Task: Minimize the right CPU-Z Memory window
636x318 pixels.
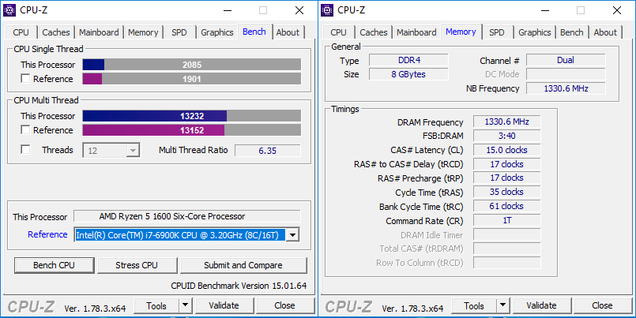Action: click(545, 10)
